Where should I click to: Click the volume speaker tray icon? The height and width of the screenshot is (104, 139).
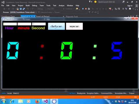coord(126,101)
